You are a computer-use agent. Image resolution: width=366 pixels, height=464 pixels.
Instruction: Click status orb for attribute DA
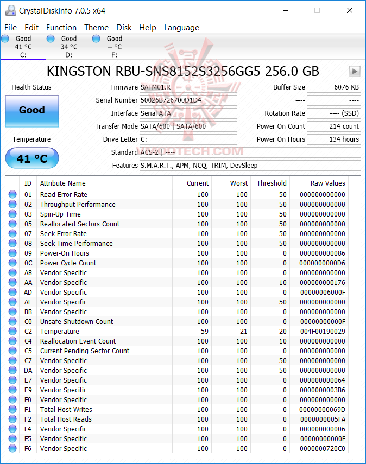click(x=12, y=370)
